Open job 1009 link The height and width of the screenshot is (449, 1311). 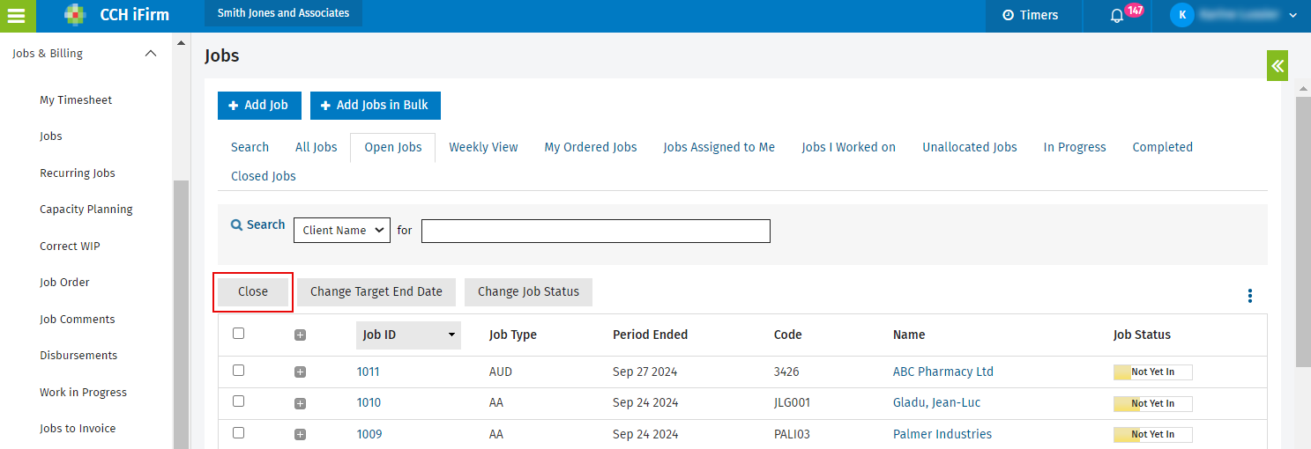[369, 434]
